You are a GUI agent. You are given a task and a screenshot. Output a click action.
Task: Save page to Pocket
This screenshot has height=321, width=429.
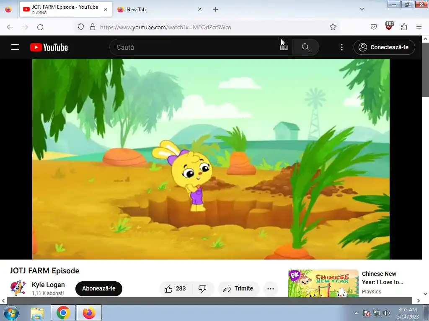pyautogui.click(x=374, y=27)
